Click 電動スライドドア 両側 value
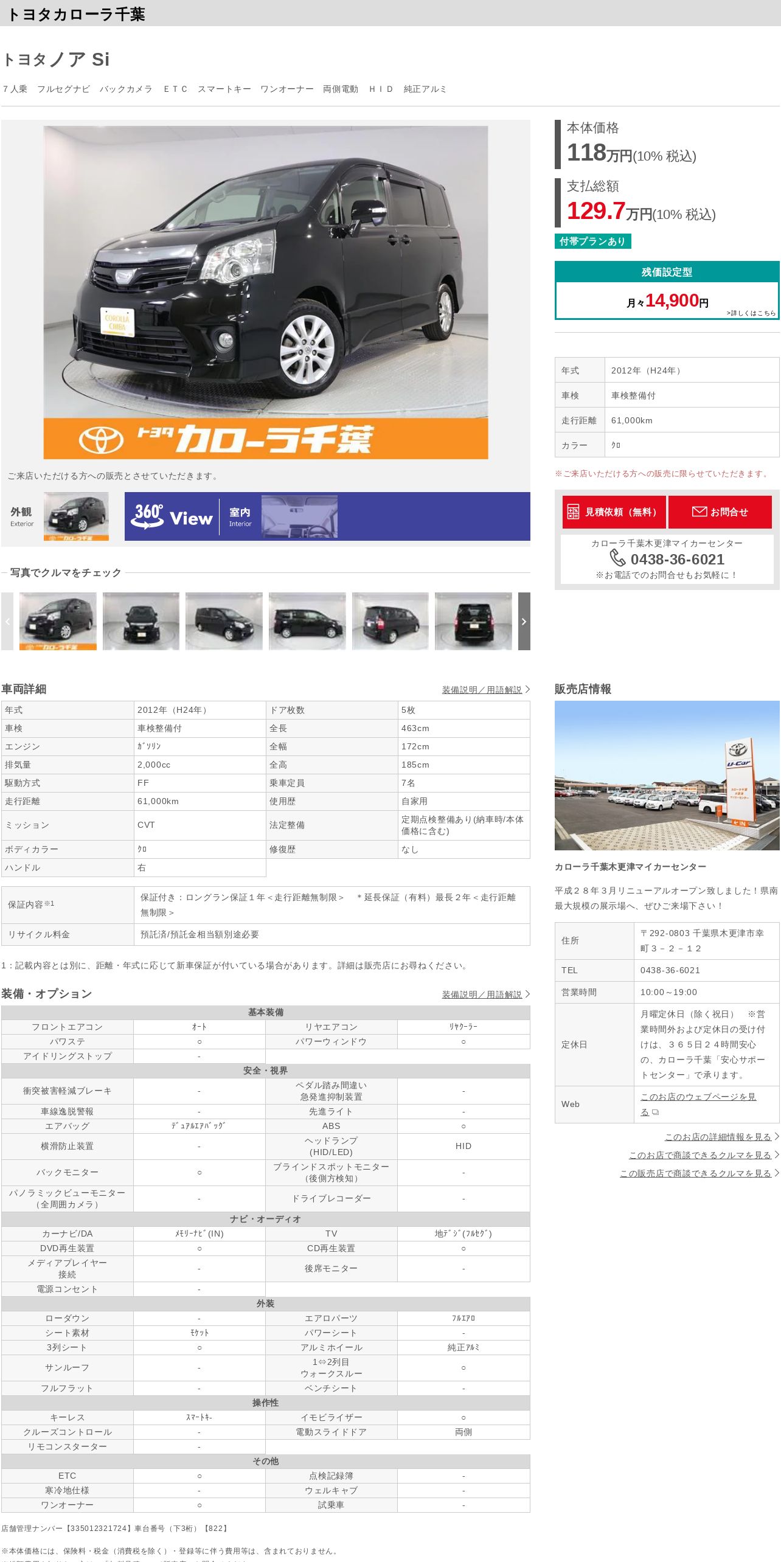The width and height of the screenshot is (781, 1562). point(463,1432)
